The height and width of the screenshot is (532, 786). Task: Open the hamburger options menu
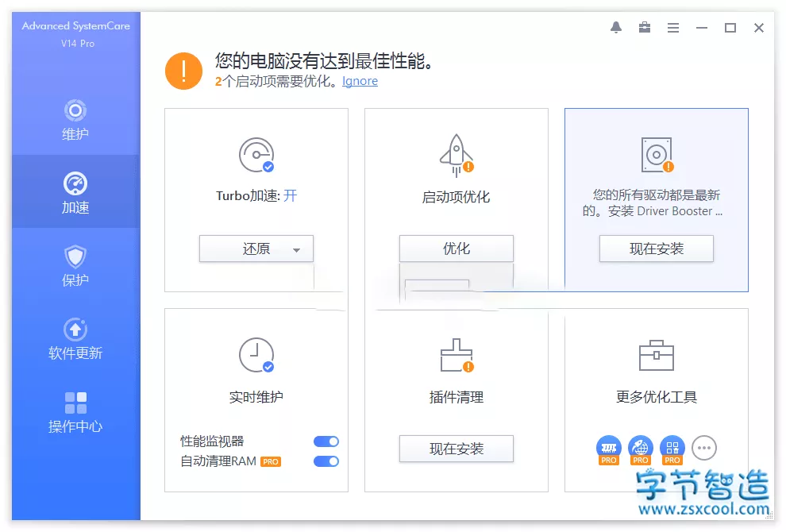(673, 28)
